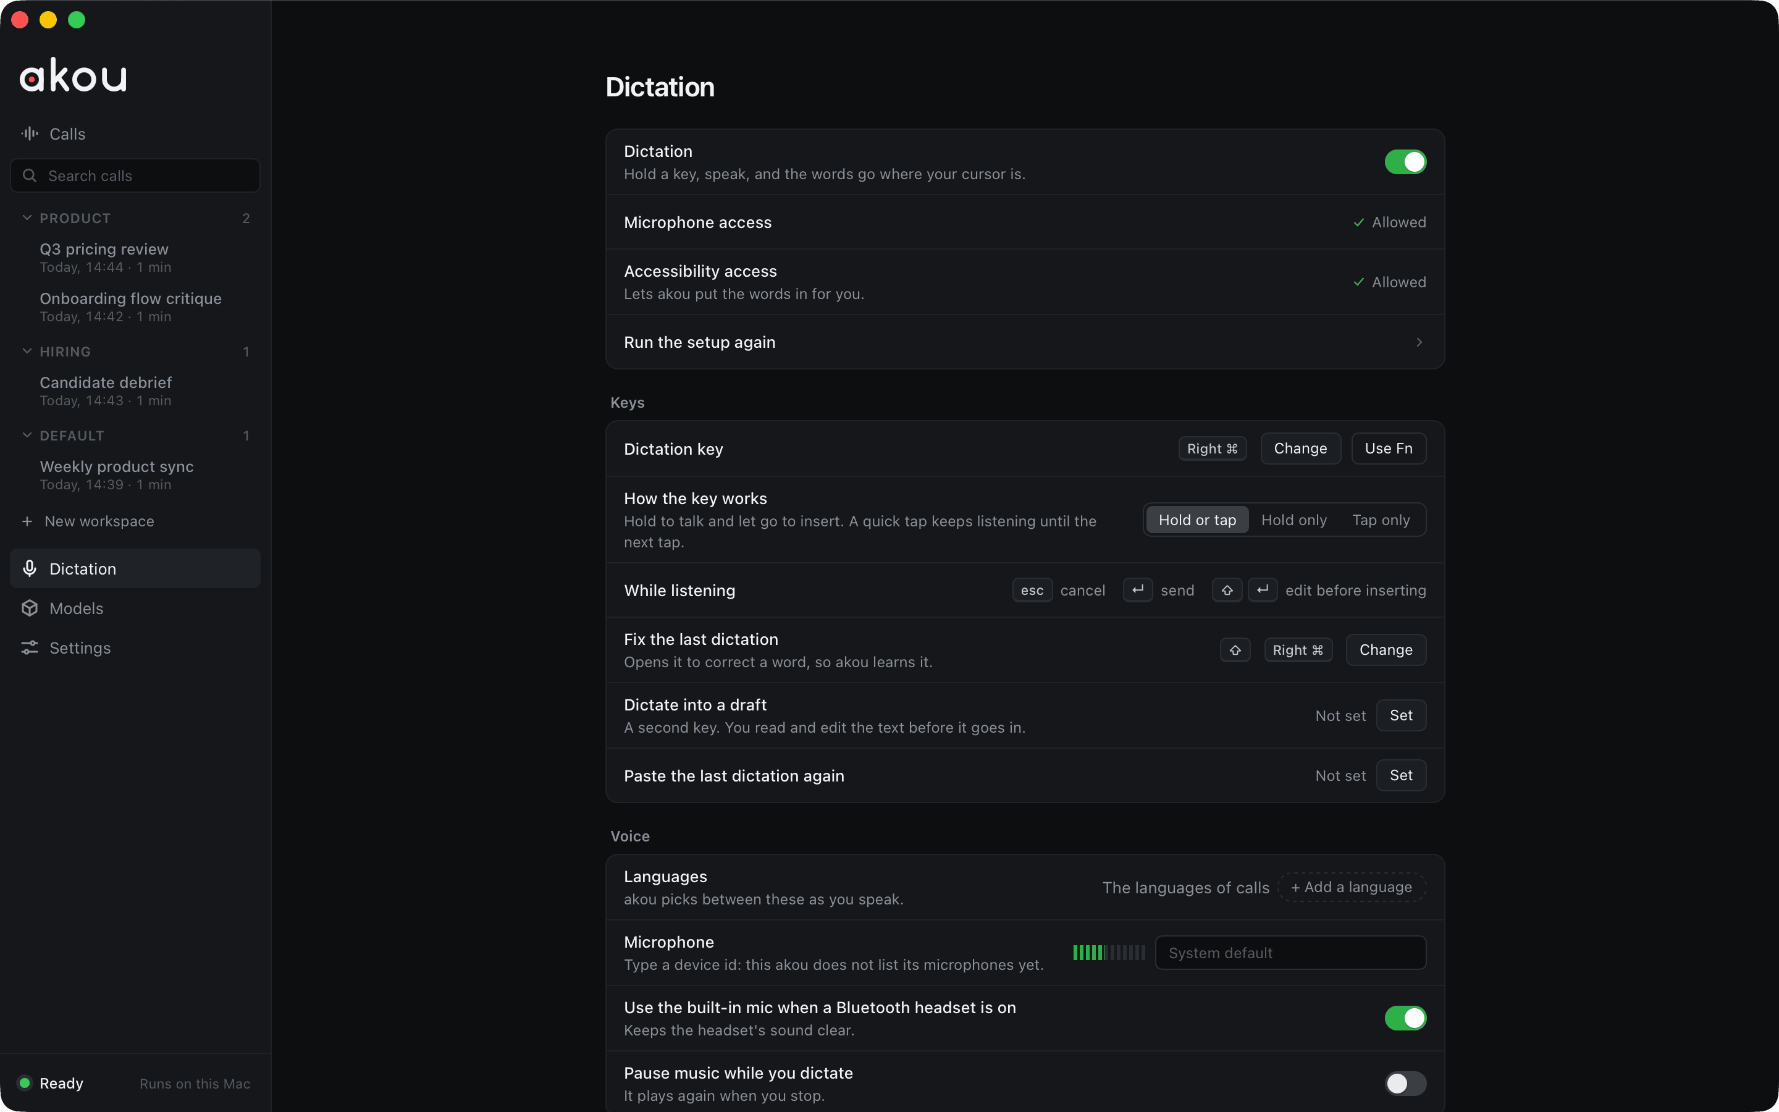Click the microphone level meter

coord(1109,953)
